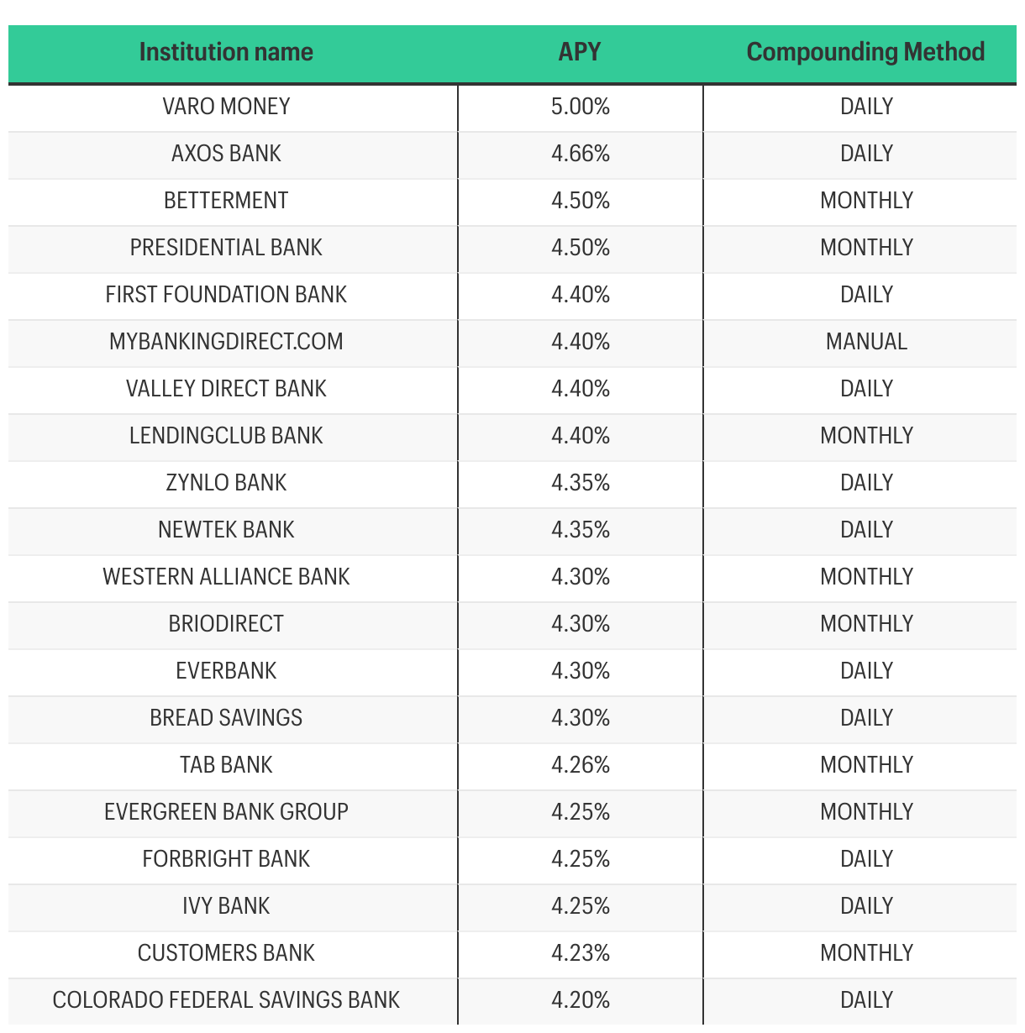Click the AXOS BANK row name
1025x1033 pixels.
226,154
